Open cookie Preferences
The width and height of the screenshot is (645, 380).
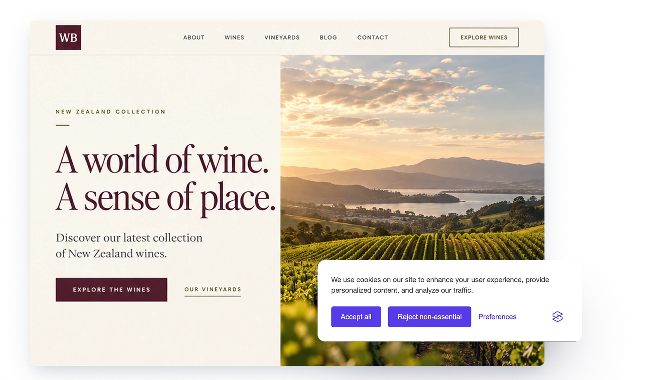[497, 317]
